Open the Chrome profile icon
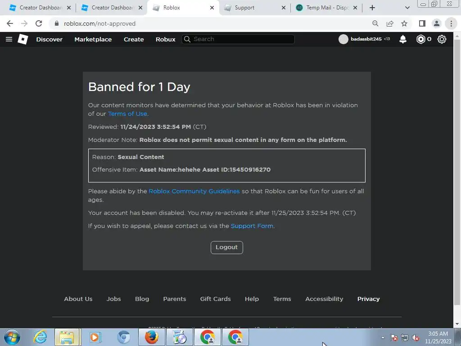This screenshot has height=346, width=461. pyautogui.click(x=437, y=23)
